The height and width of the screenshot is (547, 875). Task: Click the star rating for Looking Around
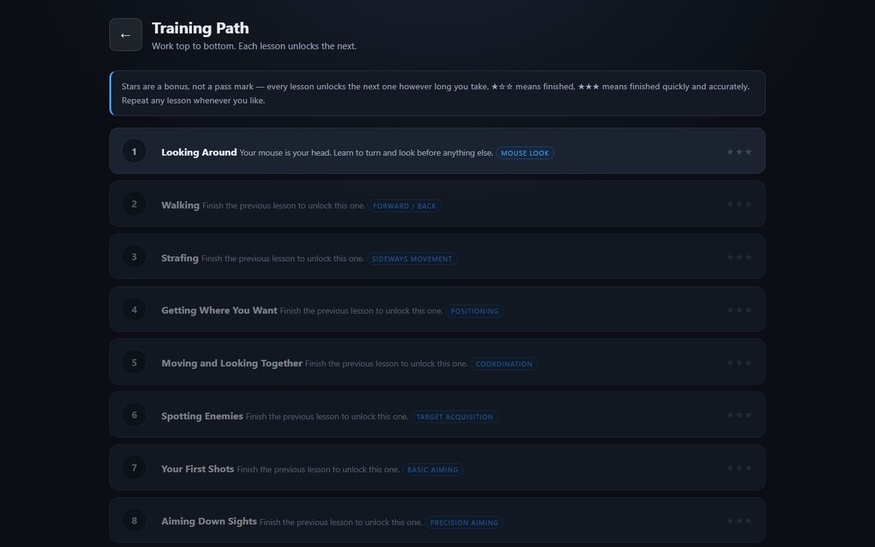coord(739,152)
